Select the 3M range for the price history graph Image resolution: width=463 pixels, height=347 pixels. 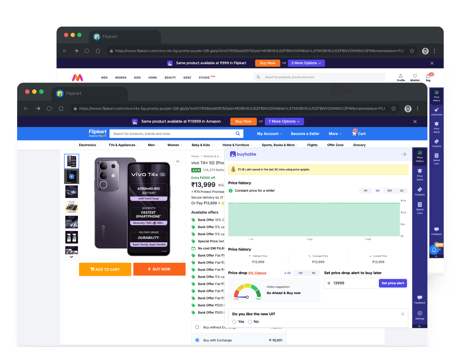pyautogui.click(x=377, y=191)
